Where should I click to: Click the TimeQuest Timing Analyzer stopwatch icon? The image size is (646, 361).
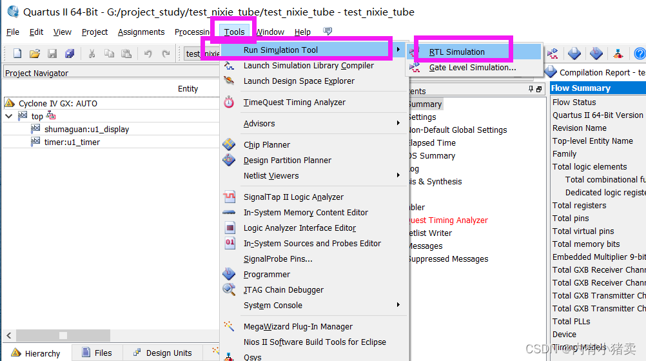pyautogui.click(x=229, y=102)
